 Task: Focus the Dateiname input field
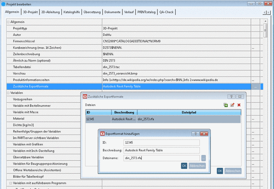coord(161,158)
